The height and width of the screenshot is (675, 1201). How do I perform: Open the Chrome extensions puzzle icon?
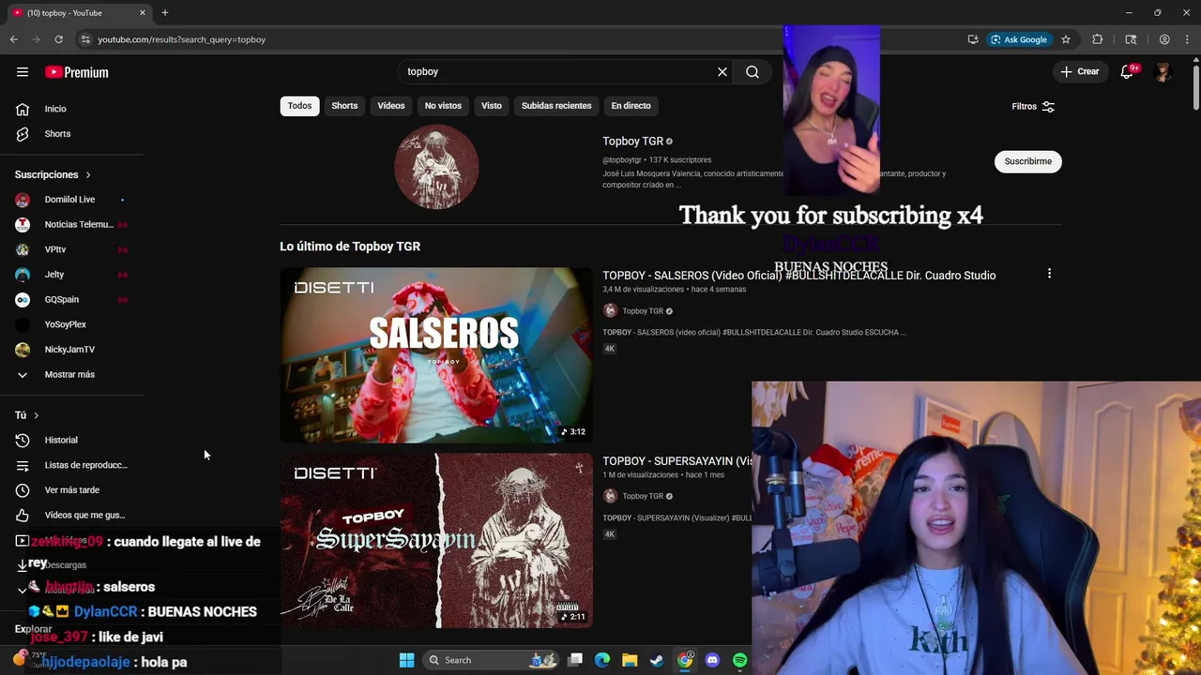1097,39
